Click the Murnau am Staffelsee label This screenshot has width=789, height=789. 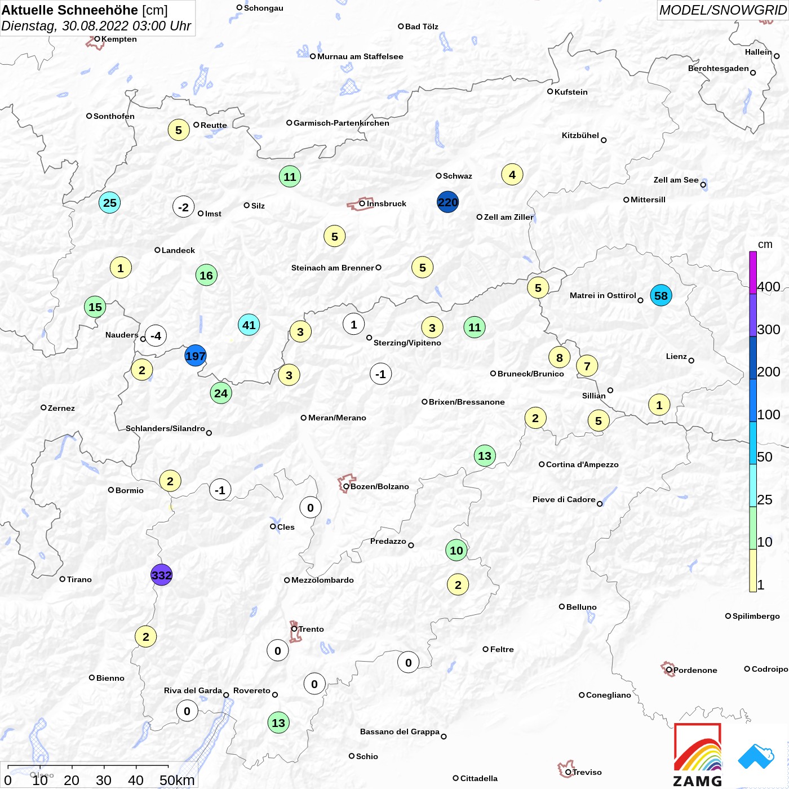pyautogui.click(x=360, y=56)
